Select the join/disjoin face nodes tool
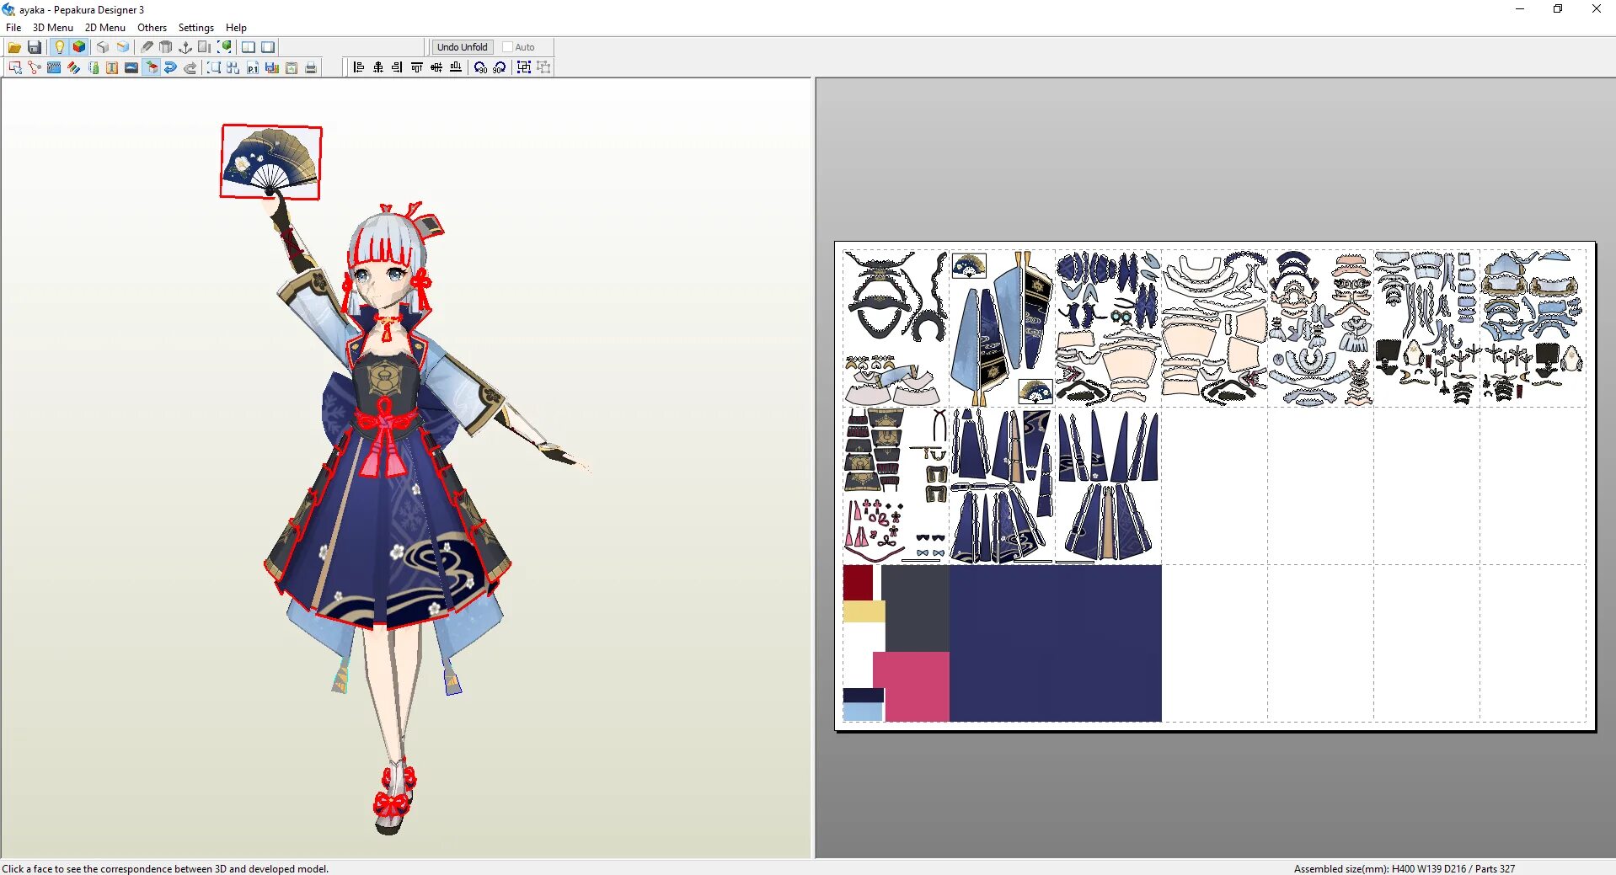The height and width of the screenshot is (875, 1616). tap(35, 67)
